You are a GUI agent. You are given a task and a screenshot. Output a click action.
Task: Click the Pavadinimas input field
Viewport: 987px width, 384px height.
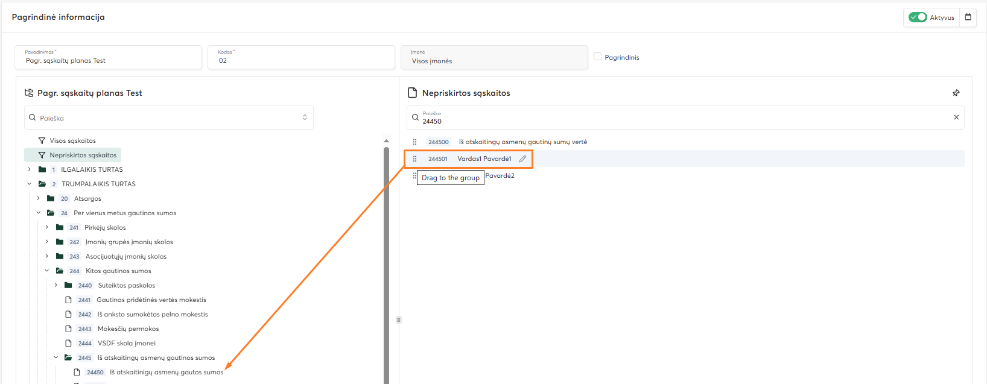[109, 60]
